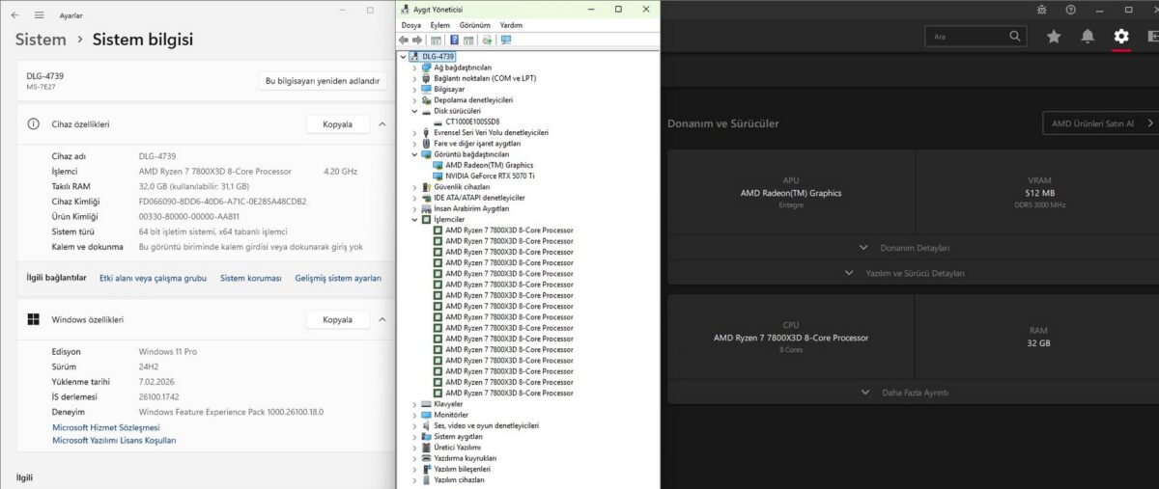Image resolution: width=1159 pixels, height=489 pixels.
Task: Open Microsoft Hizmet Sözleşmesi link
Action: (x=105, y=427)
